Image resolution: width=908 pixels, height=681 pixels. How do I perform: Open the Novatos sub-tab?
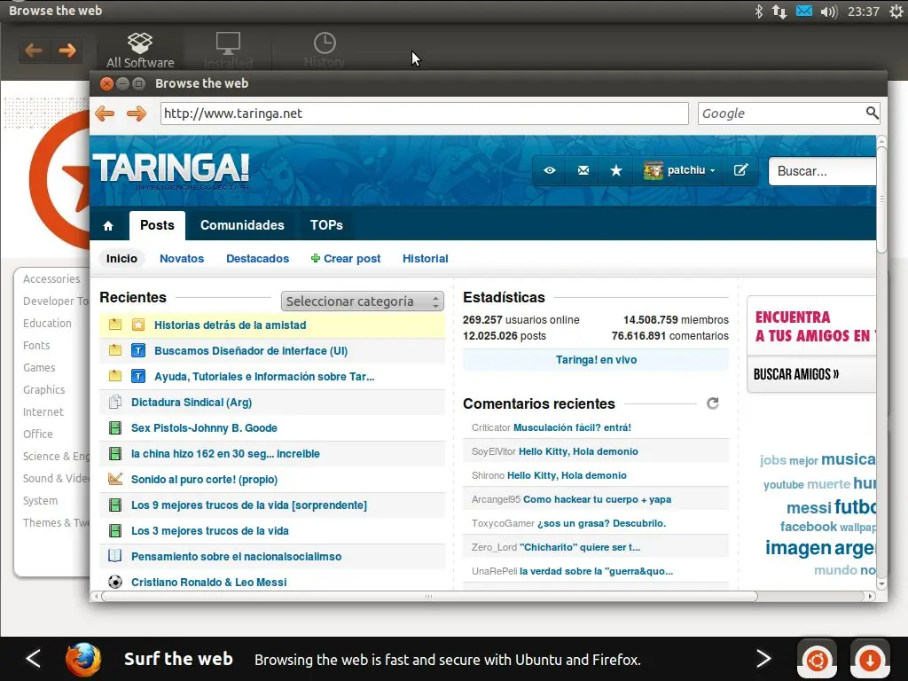(182, 258)
